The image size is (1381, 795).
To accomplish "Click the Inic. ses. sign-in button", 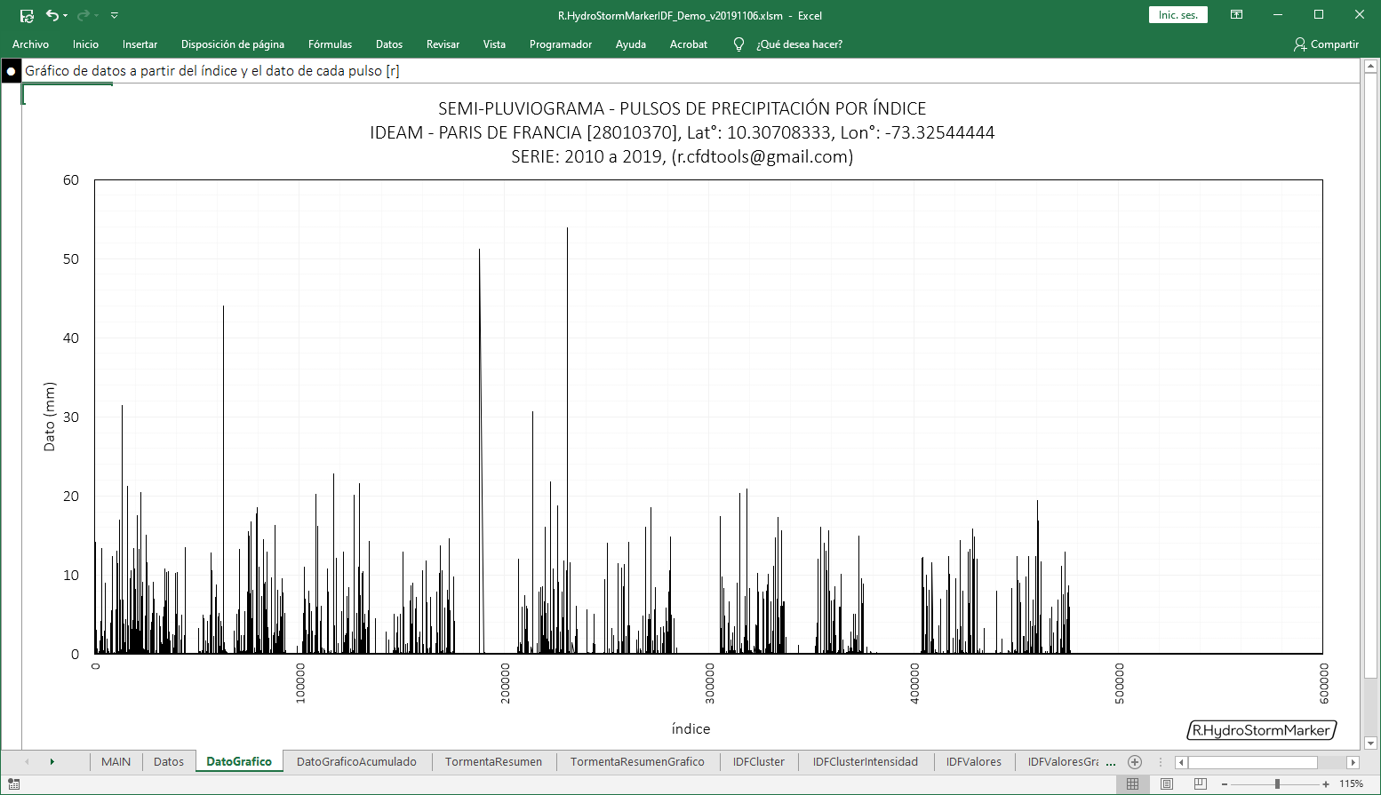I will pos(1178,15).
